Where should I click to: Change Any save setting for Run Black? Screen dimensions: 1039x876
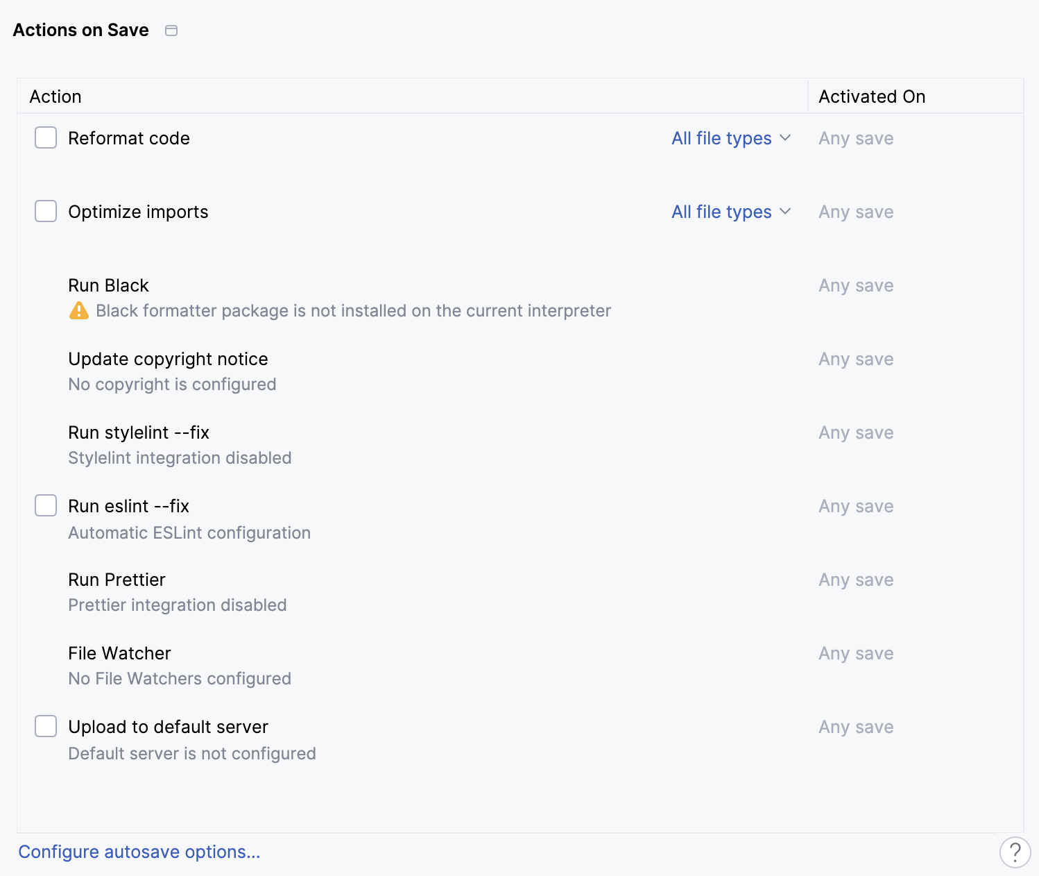[855, 285]
